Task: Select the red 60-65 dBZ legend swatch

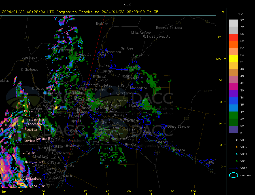Action: pyautogui.click(x=233, y=37)
